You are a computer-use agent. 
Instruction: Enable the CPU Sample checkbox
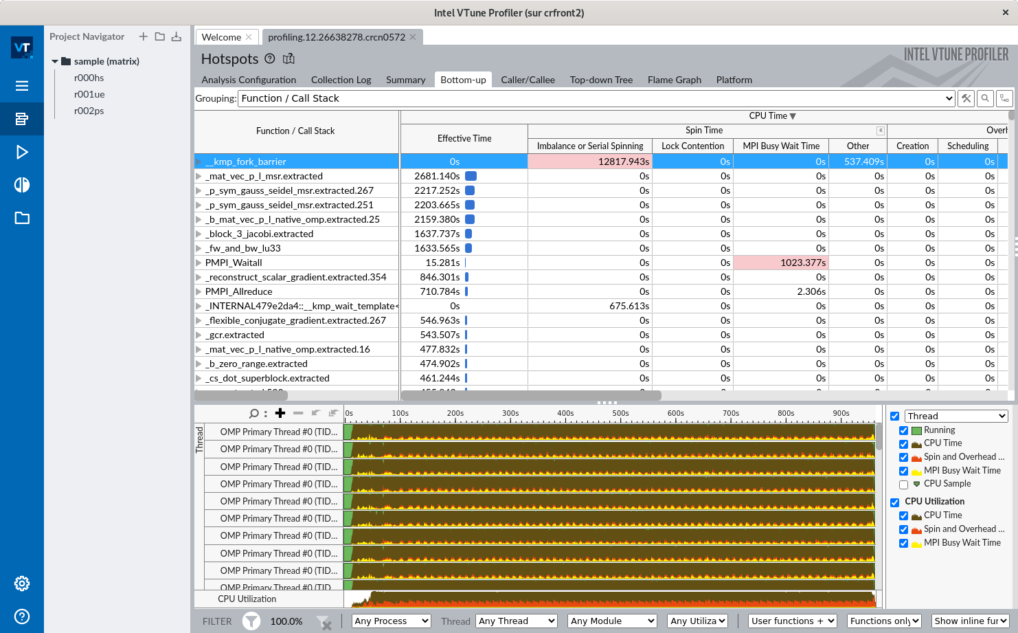click(904, 485)
